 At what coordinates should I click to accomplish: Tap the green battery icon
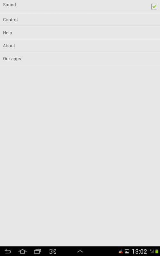point(157,252)
